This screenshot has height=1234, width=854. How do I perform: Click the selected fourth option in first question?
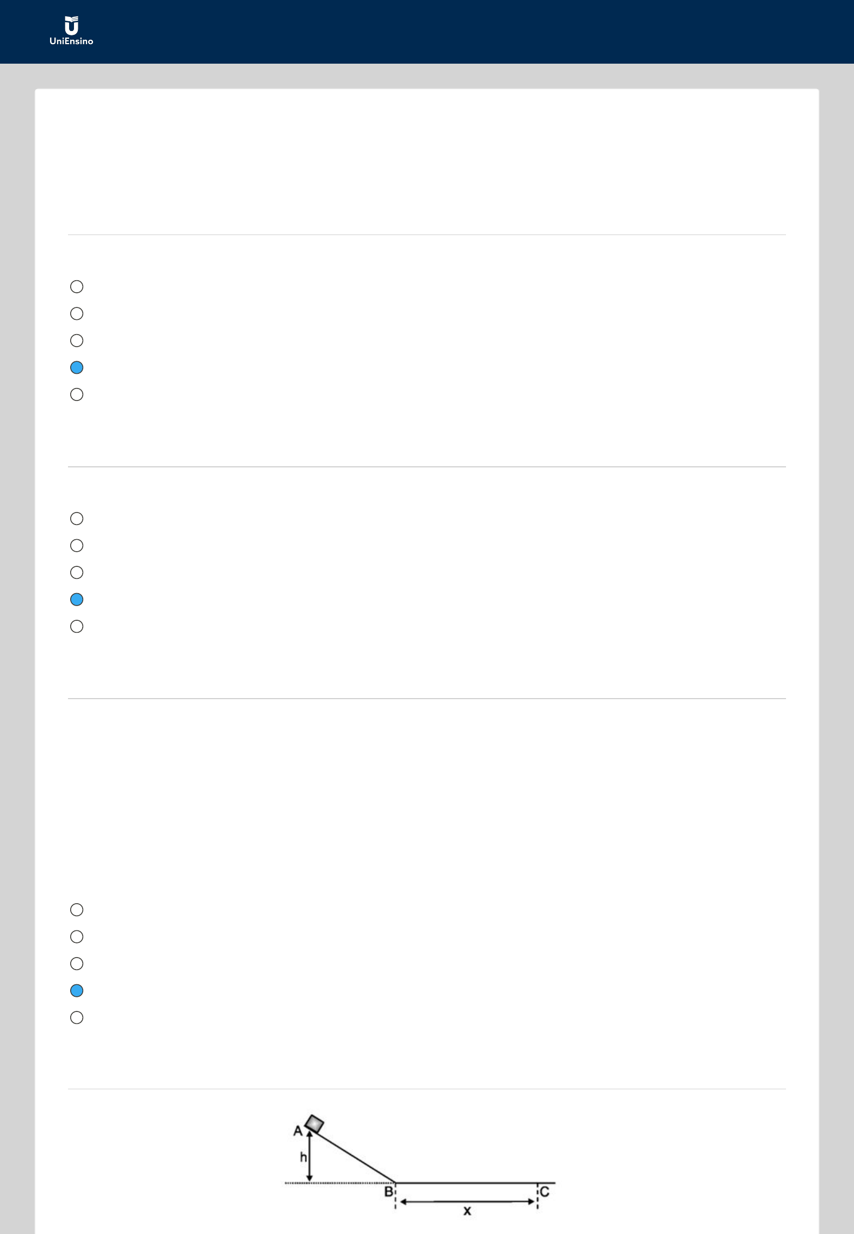pyautogui.click(x=77, y=368)
